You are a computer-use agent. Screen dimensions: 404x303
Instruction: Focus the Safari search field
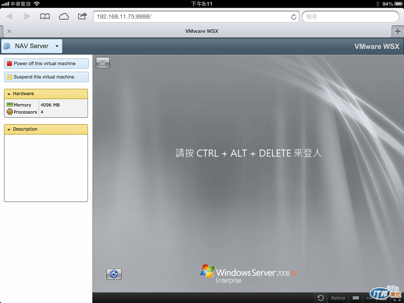coord(350,17)
